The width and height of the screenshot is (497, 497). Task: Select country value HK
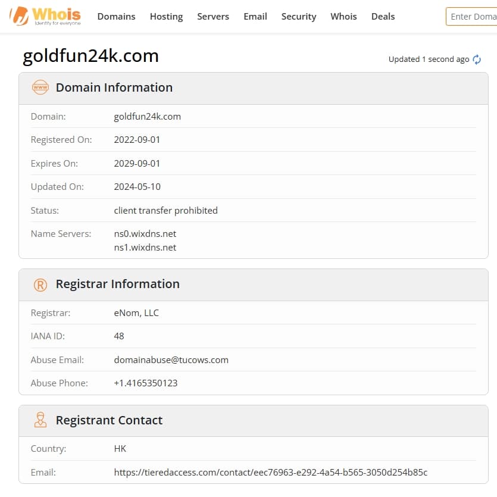coord(120,449)
